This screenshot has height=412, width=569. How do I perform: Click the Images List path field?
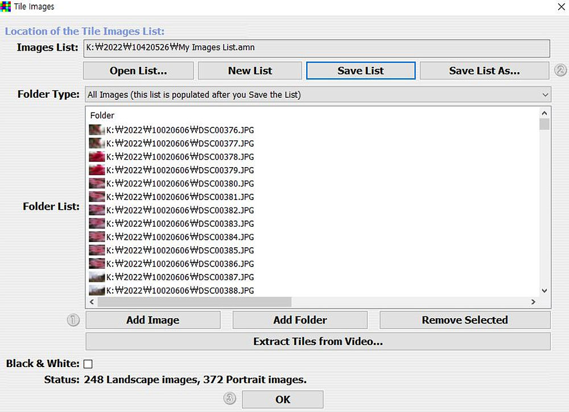pyautogui.click(x=317, y=48)
